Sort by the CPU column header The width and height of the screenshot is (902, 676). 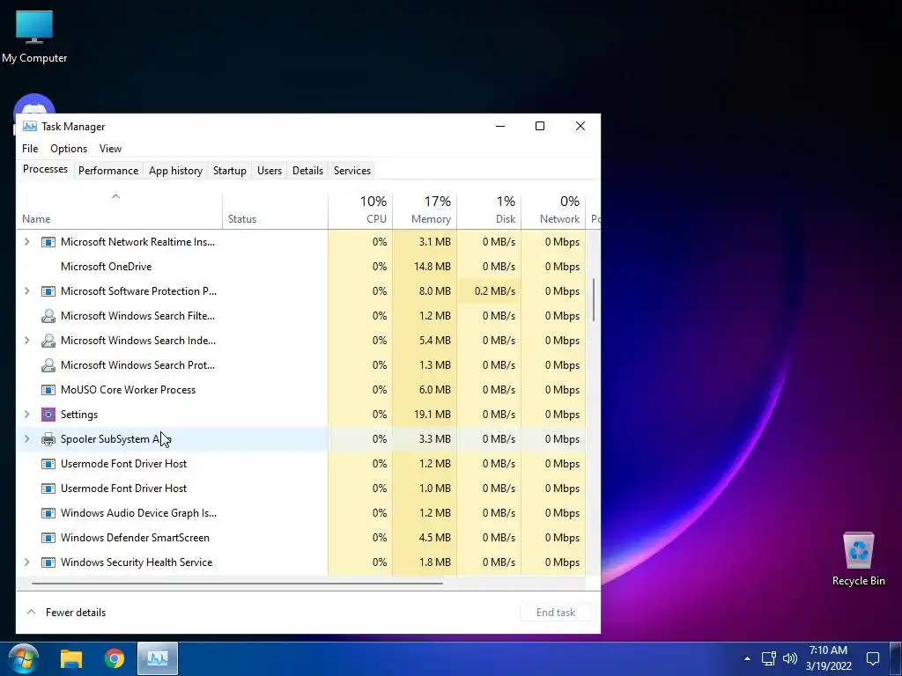pos(360,211)
